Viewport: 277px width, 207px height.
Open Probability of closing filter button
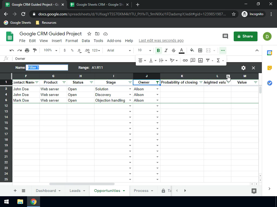[201, 82]
